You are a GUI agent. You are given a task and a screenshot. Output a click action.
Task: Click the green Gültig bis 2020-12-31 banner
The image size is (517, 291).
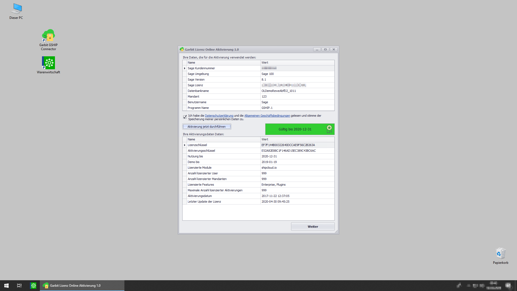pyautogui.click(x=295, y=129)
